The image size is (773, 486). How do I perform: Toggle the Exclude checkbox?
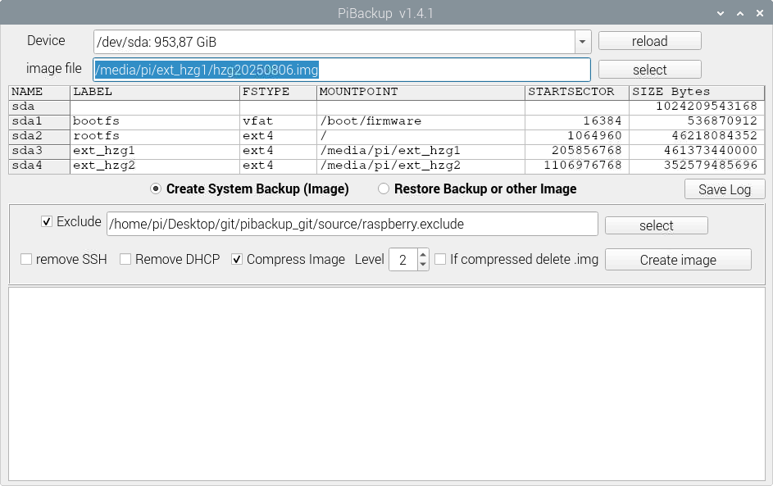[x=47, y=222]
